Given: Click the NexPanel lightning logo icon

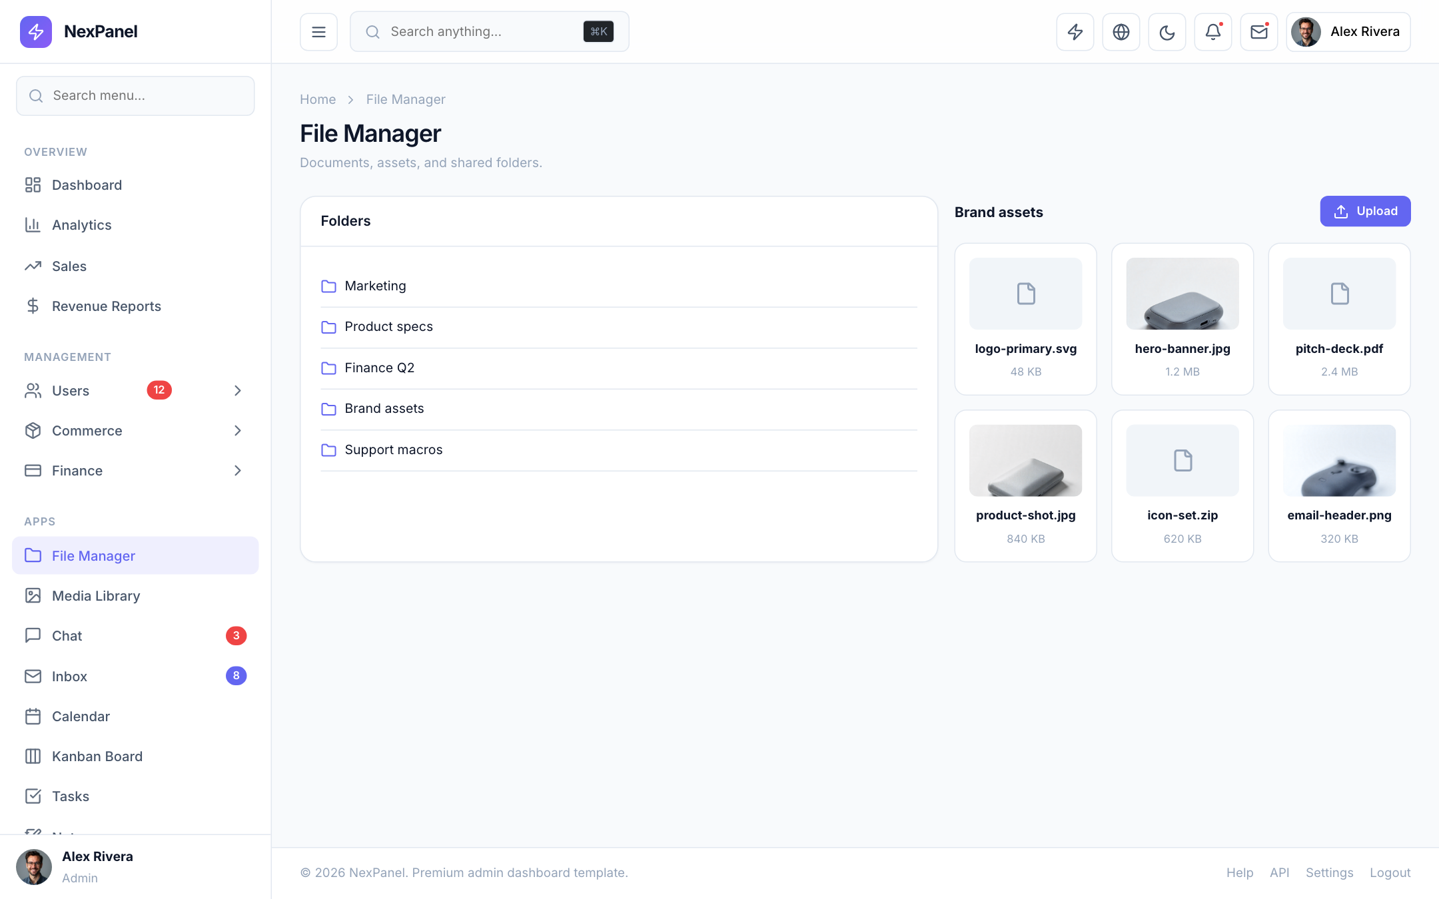Looking at the screenshot, I should pyautogui.click(x=36, y=31).
